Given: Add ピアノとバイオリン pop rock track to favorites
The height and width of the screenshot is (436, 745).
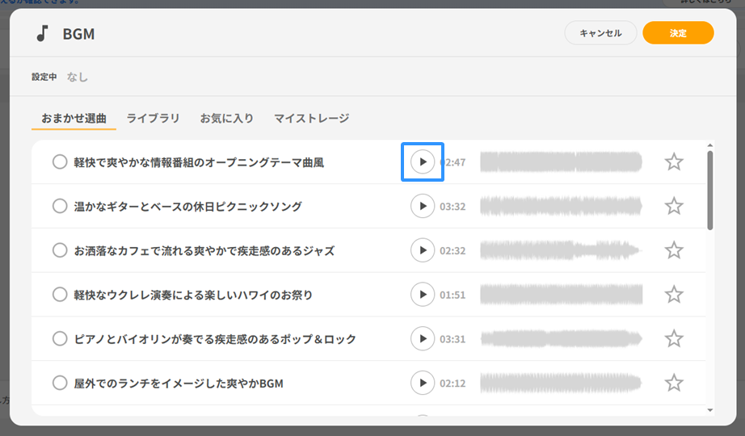Looking at the screenshot, I should pyautogui.click(x=674, y=339).
